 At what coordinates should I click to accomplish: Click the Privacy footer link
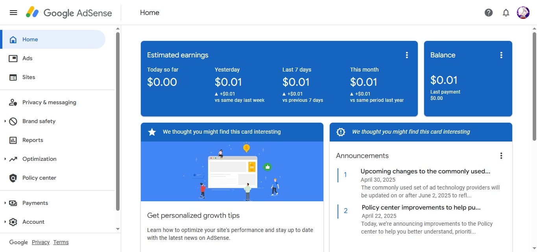tap(41, 242)
